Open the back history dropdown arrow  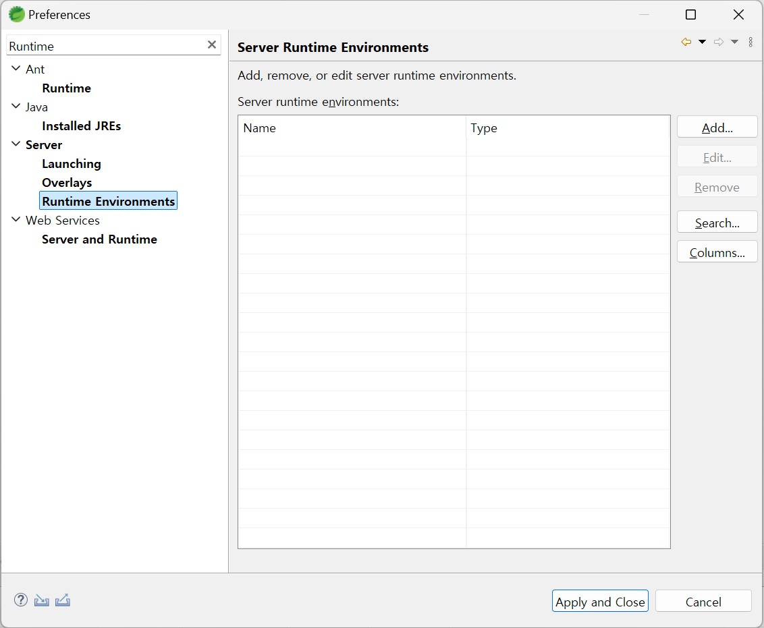point(702,42)
